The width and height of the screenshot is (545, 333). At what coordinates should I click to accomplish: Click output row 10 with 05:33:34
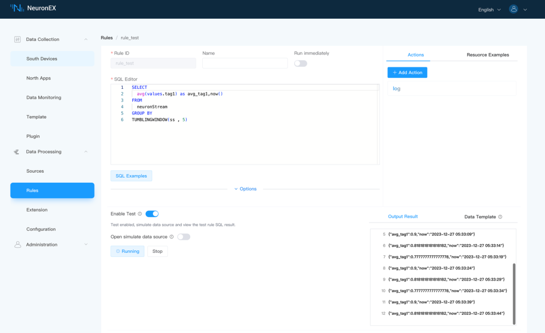(447, 291)
